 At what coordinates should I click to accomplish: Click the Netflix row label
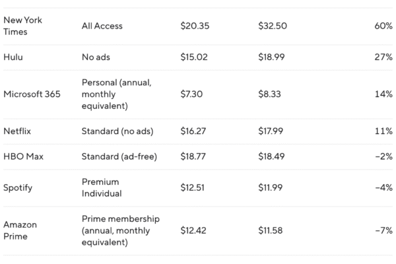[17, 131]
